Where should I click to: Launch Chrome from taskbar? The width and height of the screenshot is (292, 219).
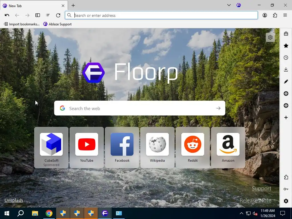tap(49, 213)
